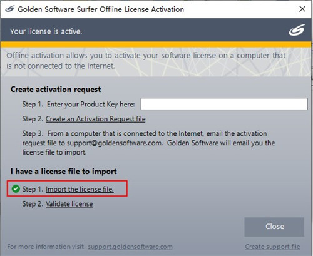313x256 pixels.
Task: Open the Create an Activation Request file link
Action: coord(96,119)
